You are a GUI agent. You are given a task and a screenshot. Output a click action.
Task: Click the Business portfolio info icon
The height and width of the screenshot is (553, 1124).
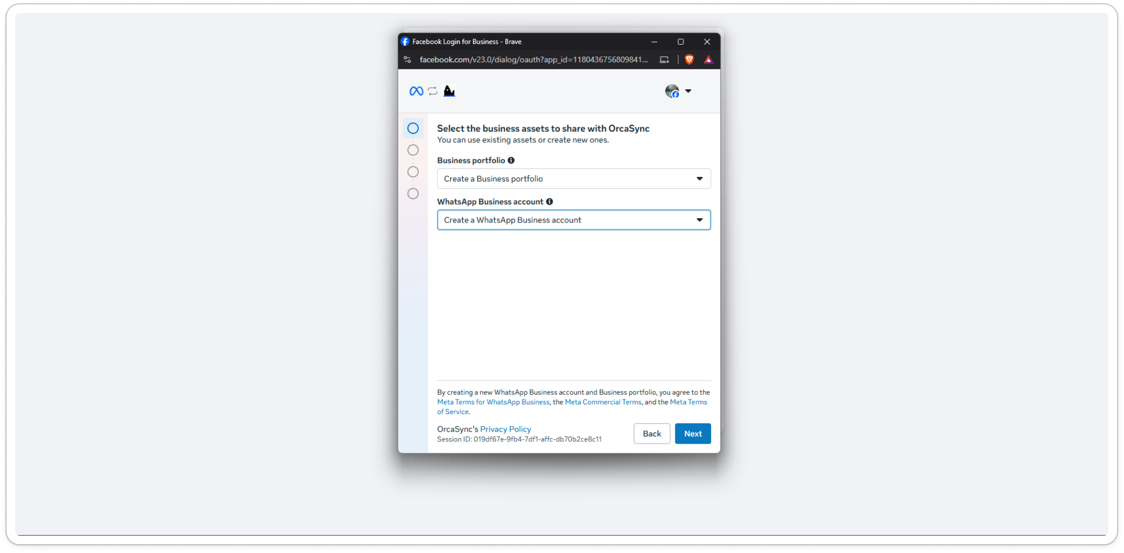(511, 160)
